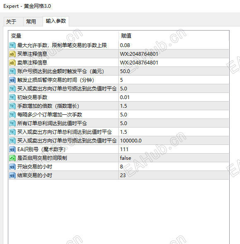The width and height of the screenshot is (240, 244).
Task: Click the icon beside 所有订单总利润达到此值时平仓
Action: [12, 123]
